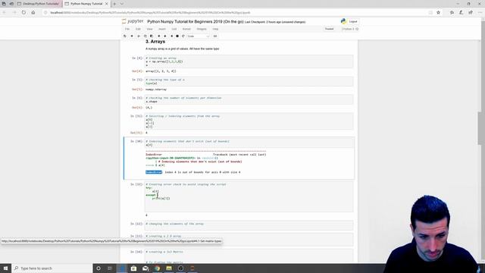Click the browser address bar

click(238, 13)
